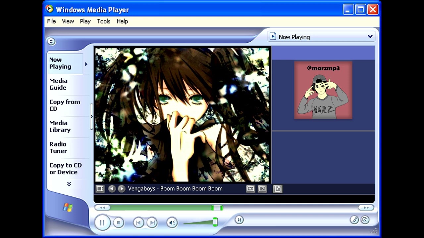Image resolution: width=424 pixels, height=238 pixels.
Task: Click the volume slider handle
Action: 215,222
